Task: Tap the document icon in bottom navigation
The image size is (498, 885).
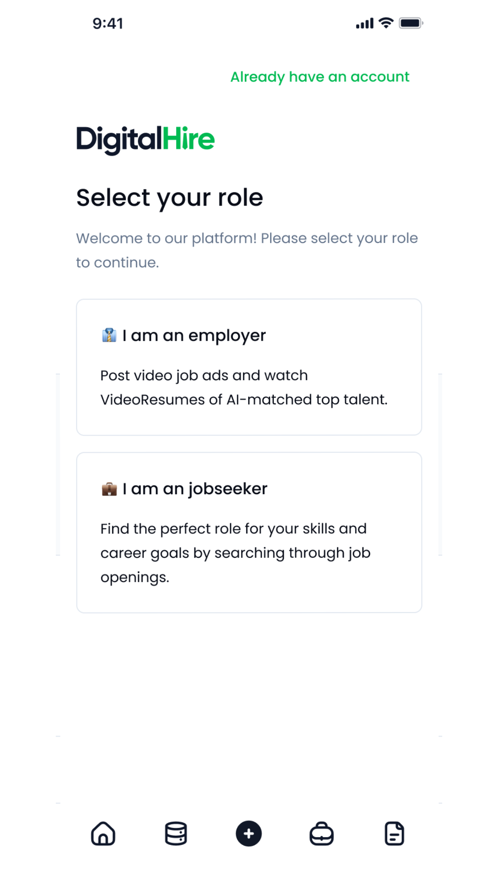Action: click(394, 833)
